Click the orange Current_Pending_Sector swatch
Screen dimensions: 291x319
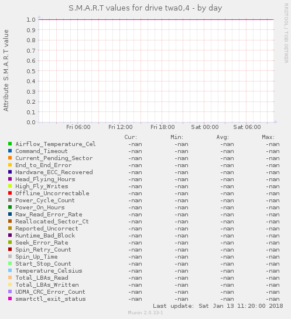[x=10, y=158]
